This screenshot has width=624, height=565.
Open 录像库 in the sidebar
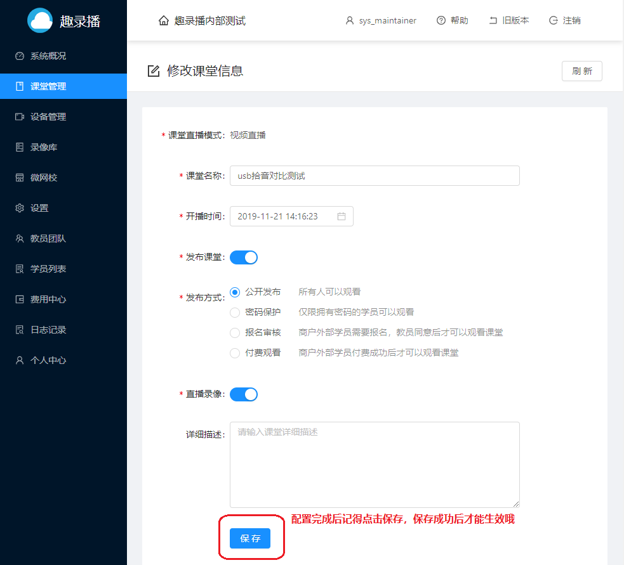click(63, 147)
